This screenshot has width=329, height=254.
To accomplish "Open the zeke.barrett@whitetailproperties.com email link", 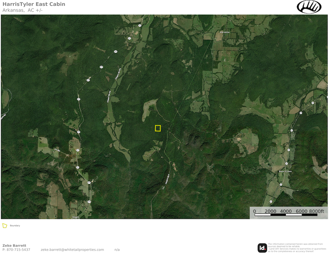I will point(72,250).
